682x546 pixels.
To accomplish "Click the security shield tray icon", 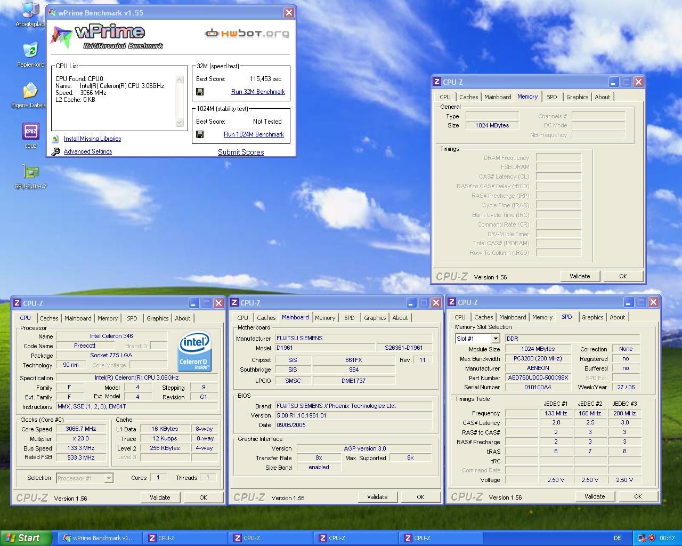I will click(x=652, y=538).
